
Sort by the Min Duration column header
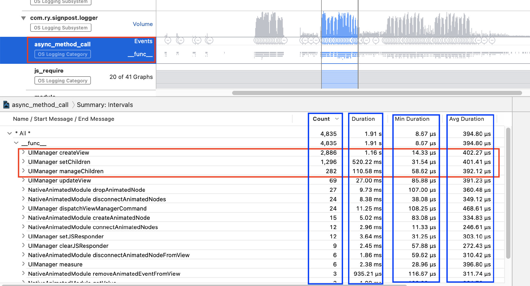(x=412, y=119)
